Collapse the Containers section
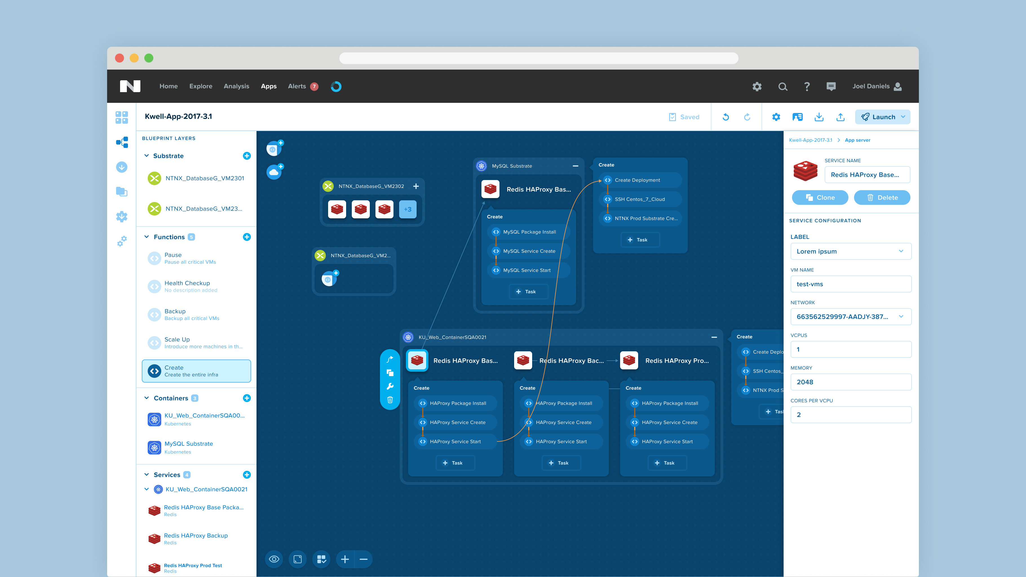Viewport: 1026px width, 577px height. (x=147, y=399)
